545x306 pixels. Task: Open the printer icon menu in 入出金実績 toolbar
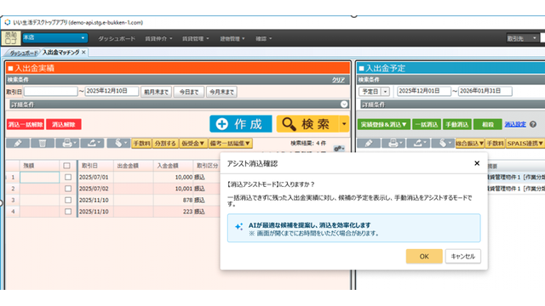click(x=67, y=144)
